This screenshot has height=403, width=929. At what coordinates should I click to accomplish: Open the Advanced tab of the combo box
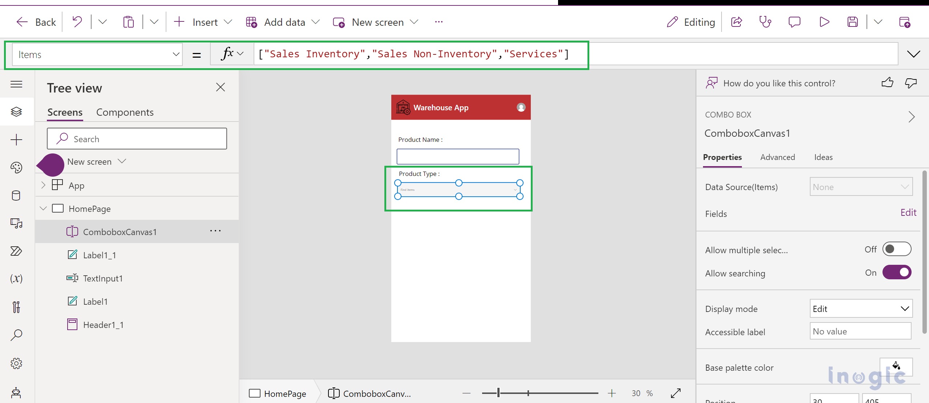point(777,157)
